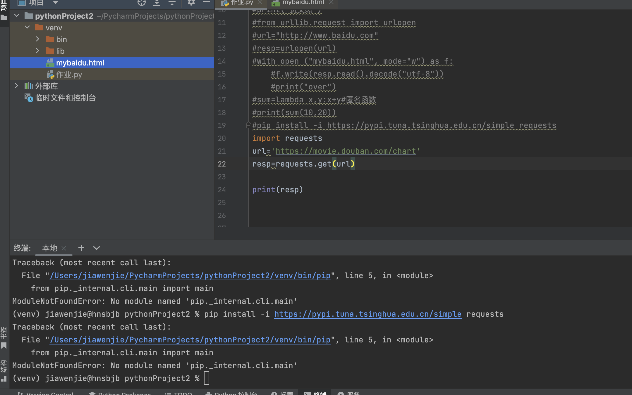The width and height of the screenshot is (632, 395).
Task: Expand the bin folder
Action: 37,39
